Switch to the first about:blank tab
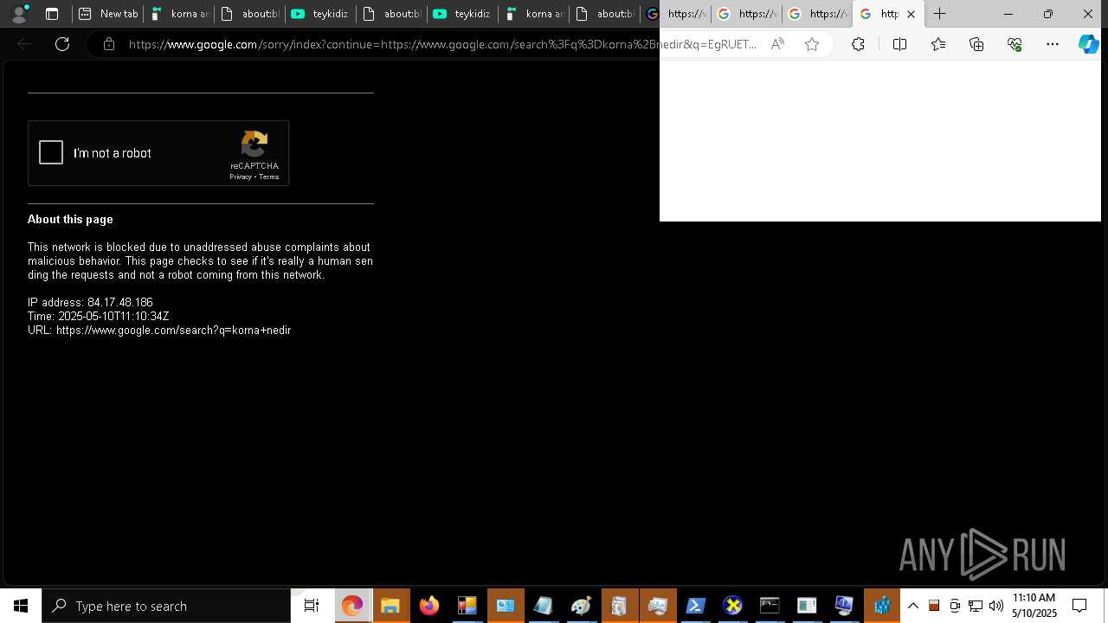 coord(249,14)
